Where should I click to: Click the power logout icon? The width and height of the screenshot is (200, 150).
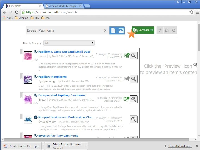(x=174, y=30)
